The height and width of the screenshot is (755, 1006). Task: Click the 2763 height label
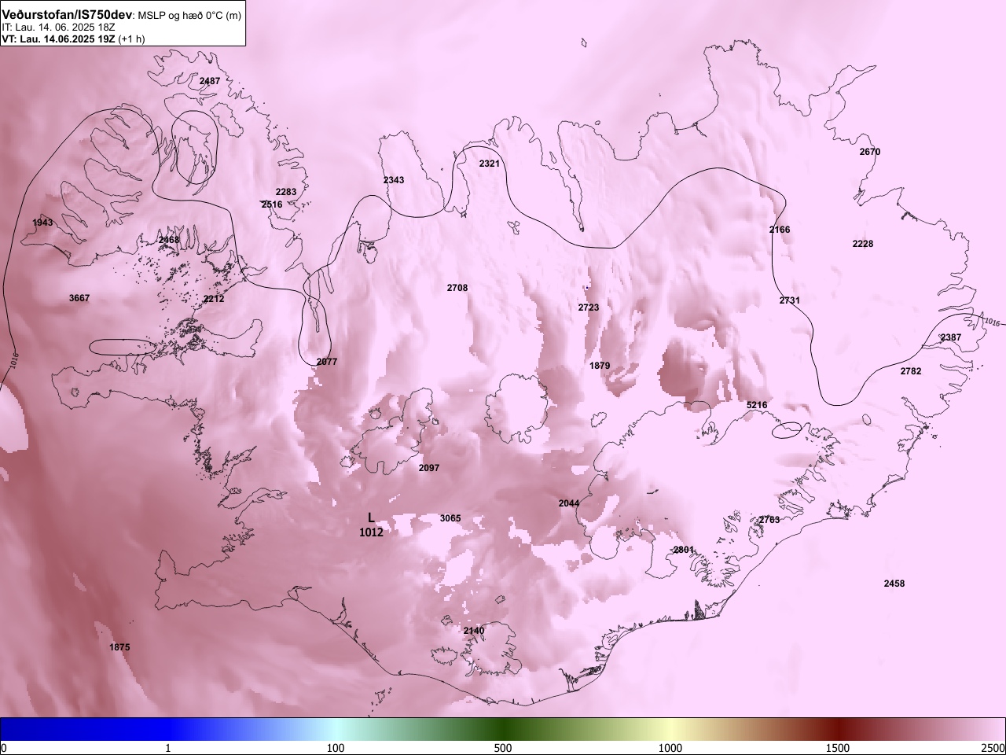click(769, 520)
